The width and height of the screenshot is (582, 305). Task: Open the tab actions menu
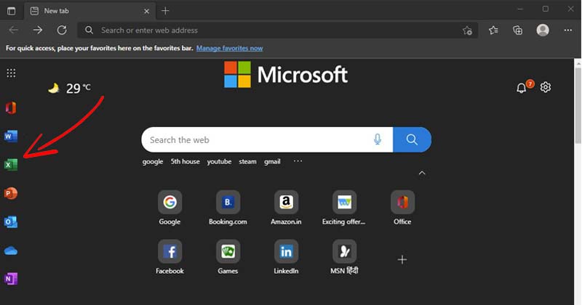12,11
